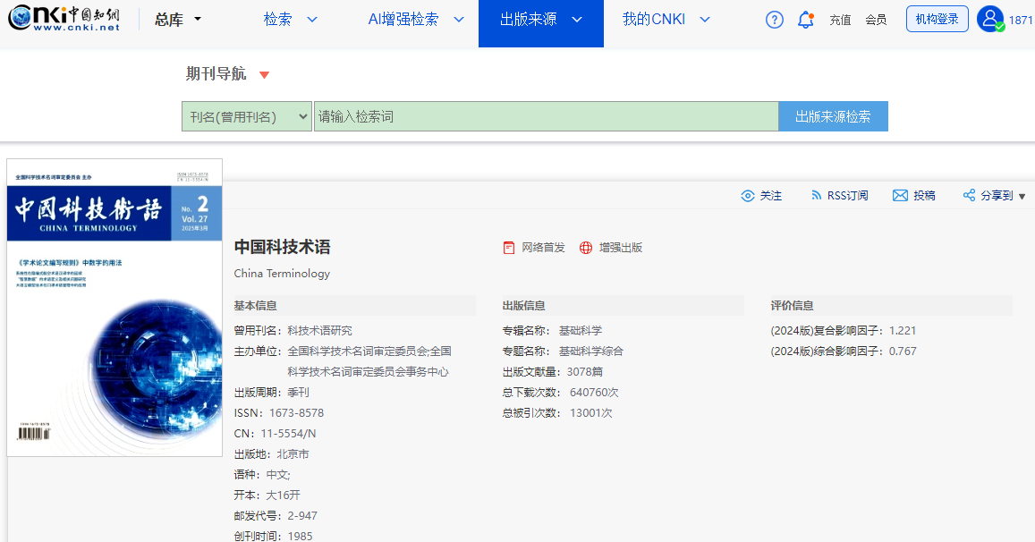The width and height of the screenshot is (1035, 542).
Task: Click the journal title 中国科技术语
Action: tap(282, 247)
